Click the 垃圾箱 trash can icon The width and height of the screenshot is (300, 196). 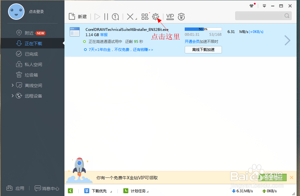click(19, 75)
